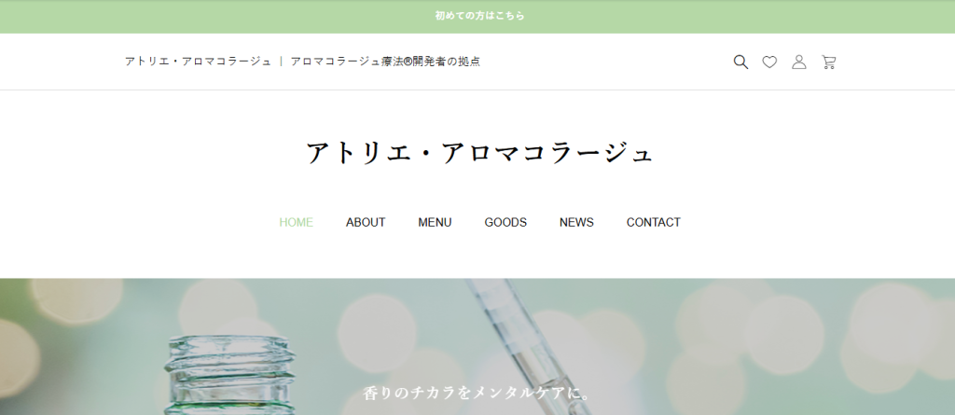Open the user account icon

pyautogui.click(x=798, y=62)
